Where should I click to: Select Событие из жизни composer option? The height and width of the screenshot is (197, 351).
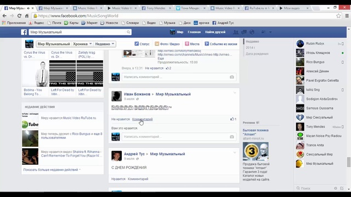tap(220, 44)
